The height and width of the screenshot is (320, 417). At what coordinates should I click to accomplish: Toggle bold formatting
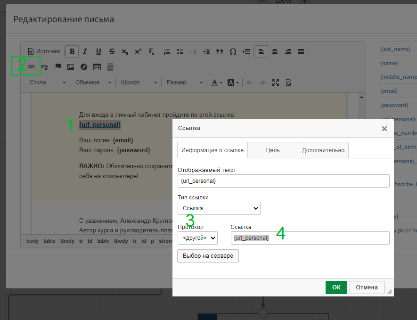click(x=72, y=51)
